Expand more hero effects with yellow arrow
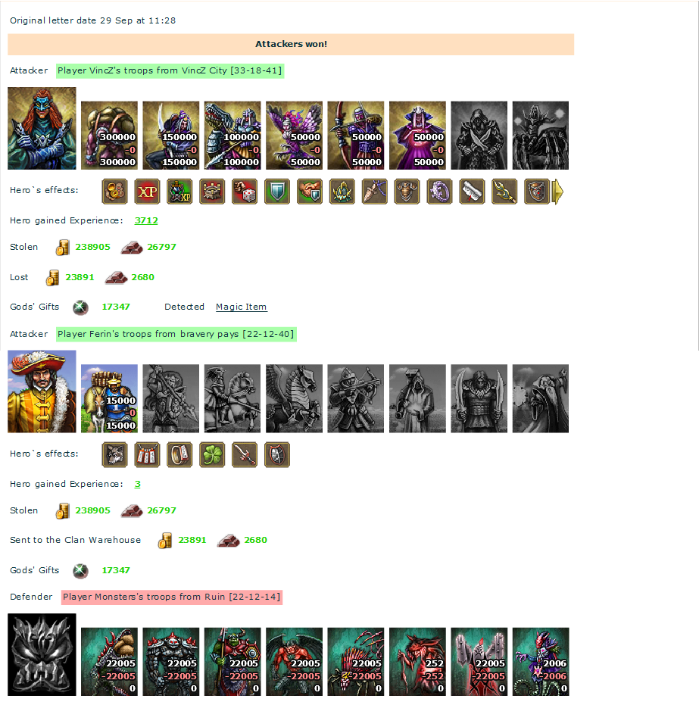The height and width of the screenshot is (705, 699). (x=557, y=192)
